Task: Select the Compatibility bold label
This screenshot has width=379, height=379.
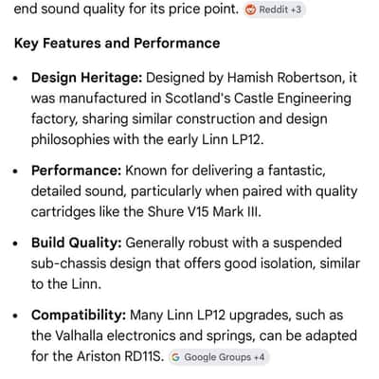Action: 79,316
